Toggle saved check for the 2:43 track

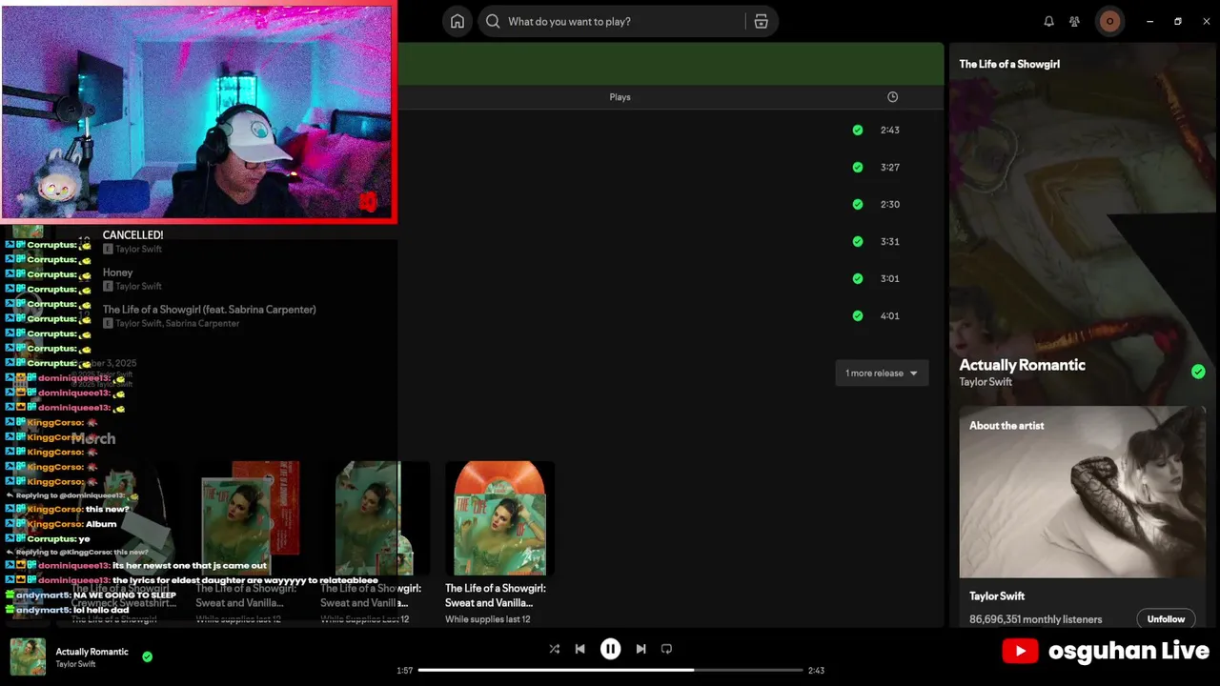(x=858, y=130)
